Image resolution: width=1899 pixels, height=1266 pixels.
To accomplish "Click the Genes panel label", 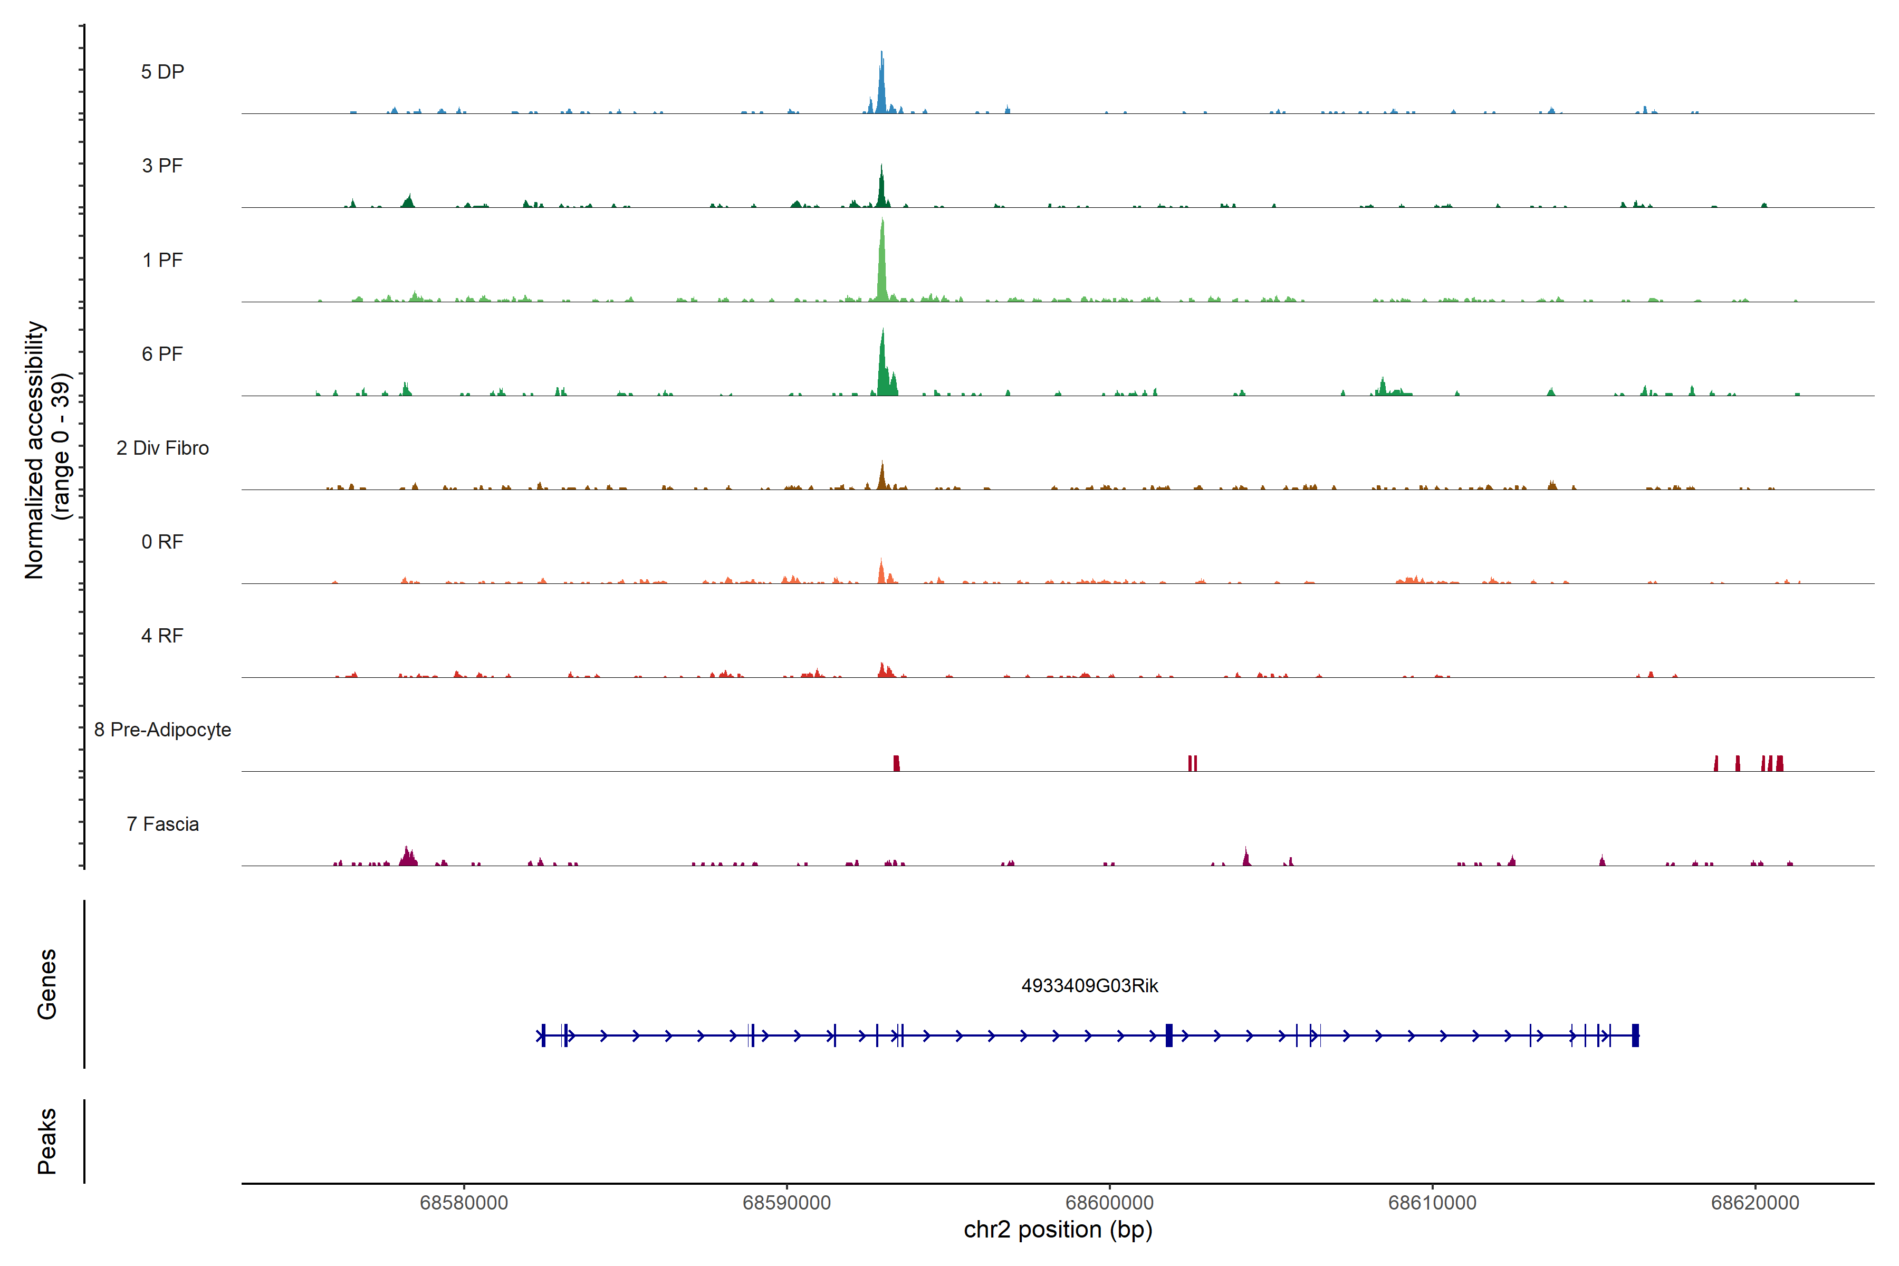I will click(47, 983).
